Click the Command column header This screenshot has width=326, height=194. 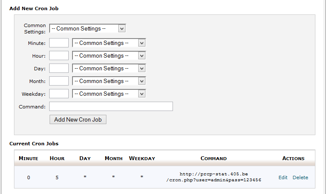tap(214, 158)
